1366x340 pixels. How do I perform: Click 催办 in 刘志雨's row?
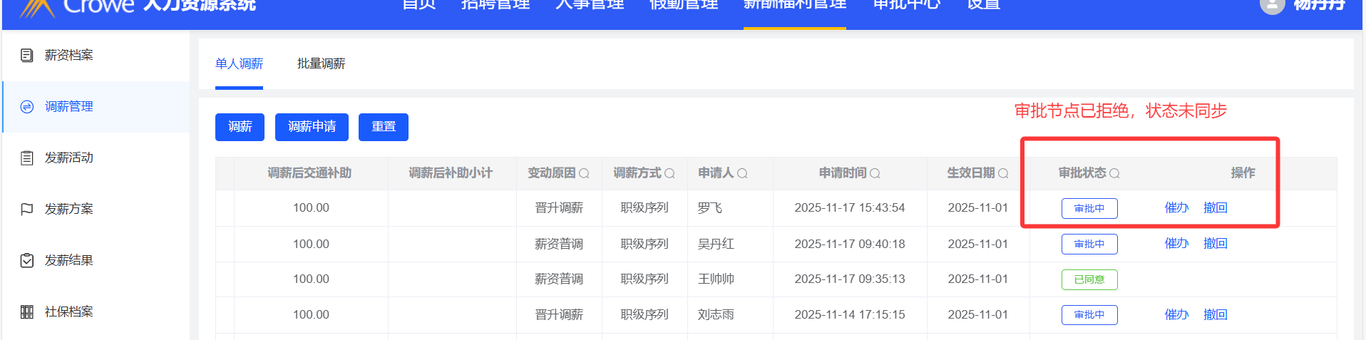tap(1176, 315)
